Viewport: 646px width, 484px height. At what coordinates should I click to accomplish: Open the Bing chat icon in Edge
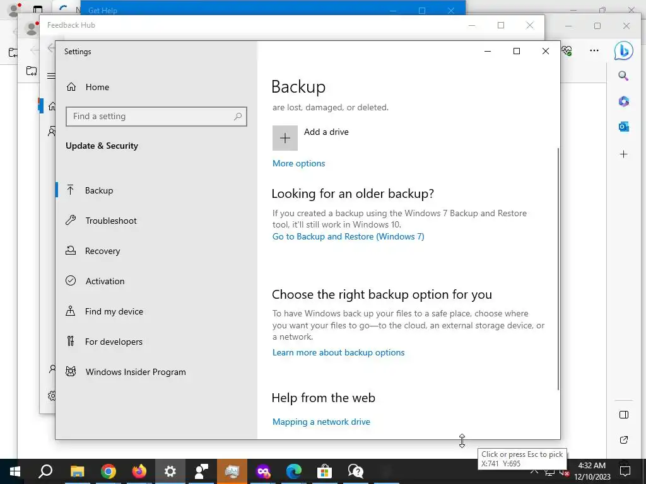pyautogui.click(x=623, y=50)
